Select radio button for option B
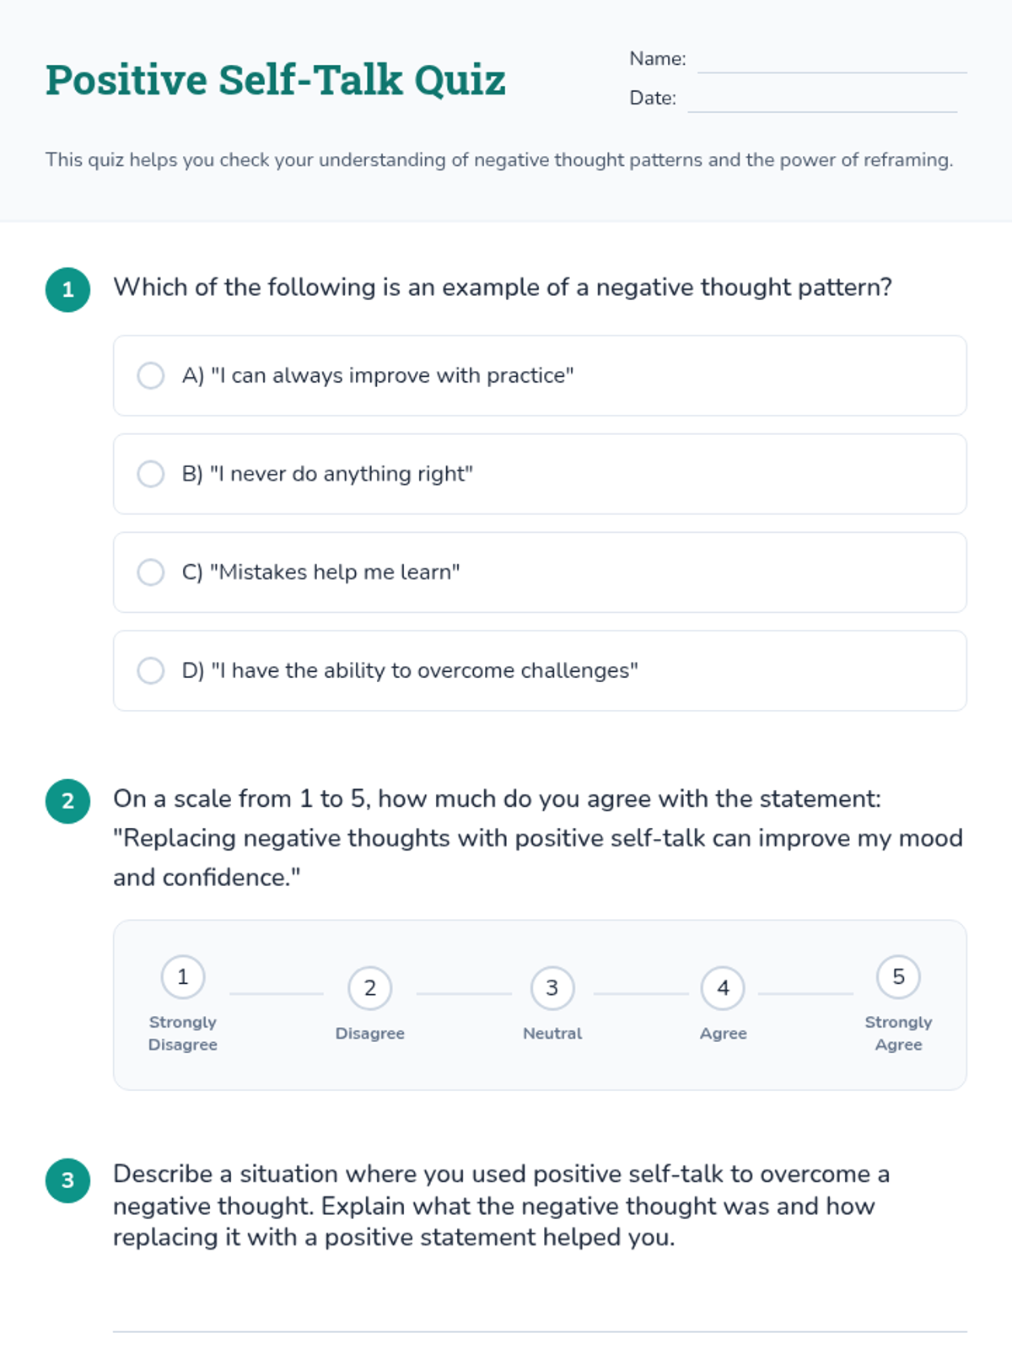The image size is (1012, 1349). point(151,474)
